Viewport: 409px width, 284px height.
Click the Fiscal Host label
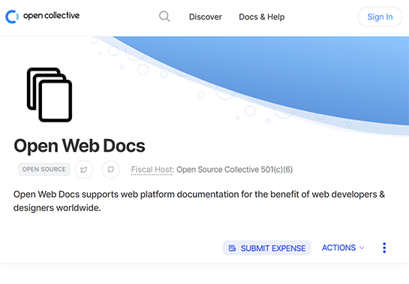tap(152, 170)
